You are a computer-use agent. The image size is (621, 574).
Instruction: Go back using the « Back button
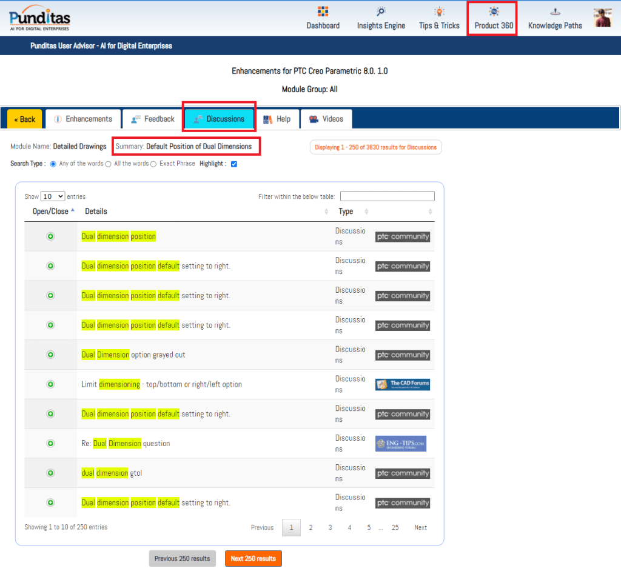tap(25, 119)
